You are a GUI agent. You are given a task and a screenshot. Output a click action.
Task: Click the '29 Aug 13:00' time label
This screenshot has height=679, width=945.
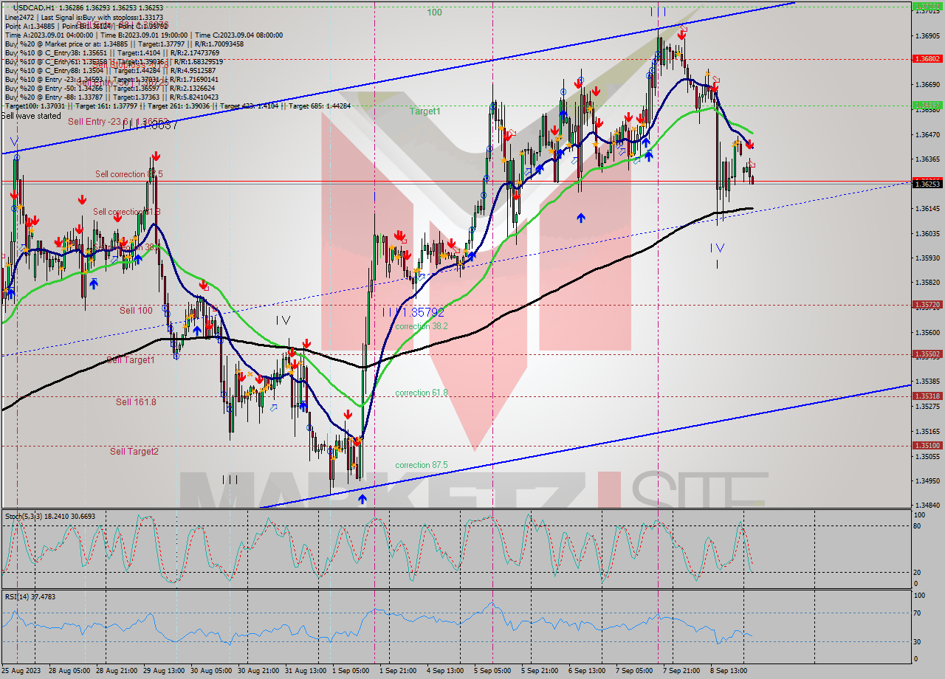pos(165,671)
